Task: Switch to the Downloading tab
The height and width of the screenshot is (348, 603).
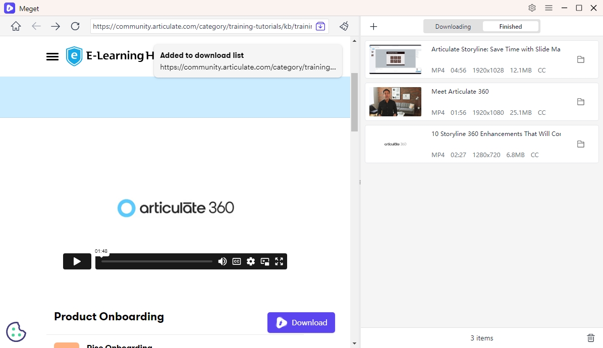Action: pyautogui.click(x=453, y=27)
